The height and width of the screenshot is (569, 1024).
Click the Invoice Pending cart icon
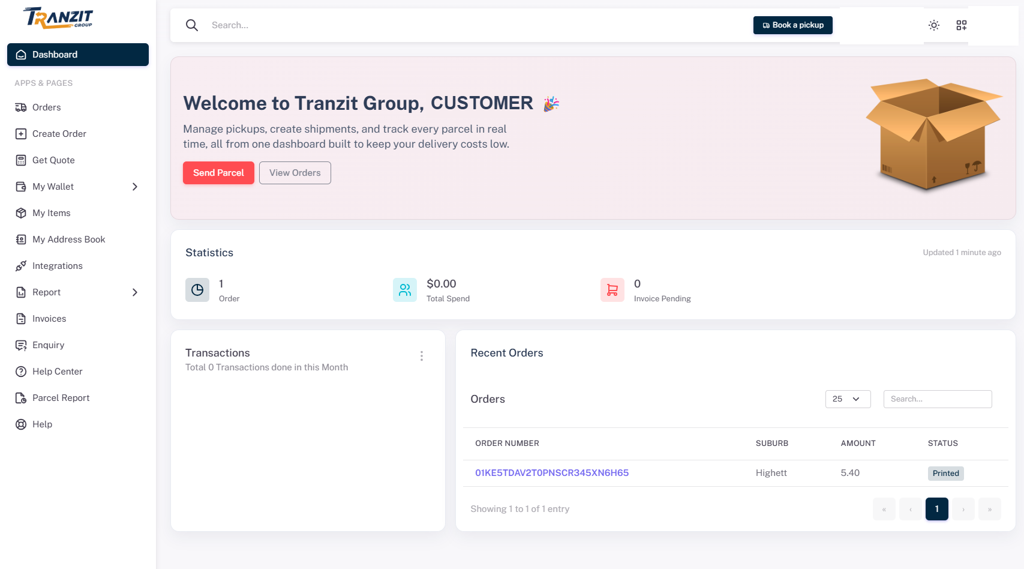pyautogui.click(x=612, y=290)
